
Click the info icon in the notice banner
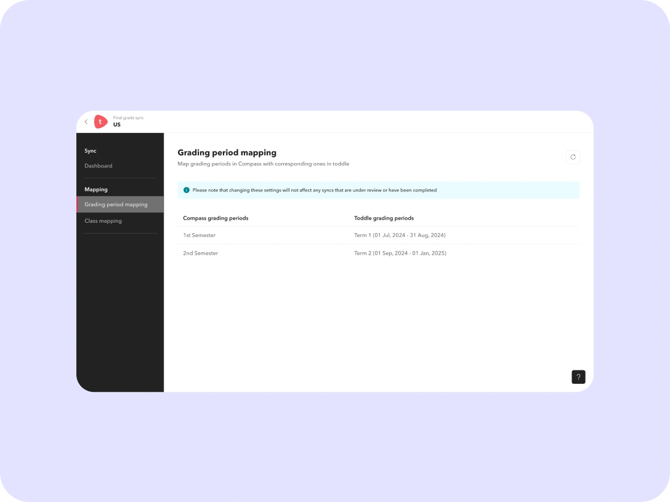point(187,190)
